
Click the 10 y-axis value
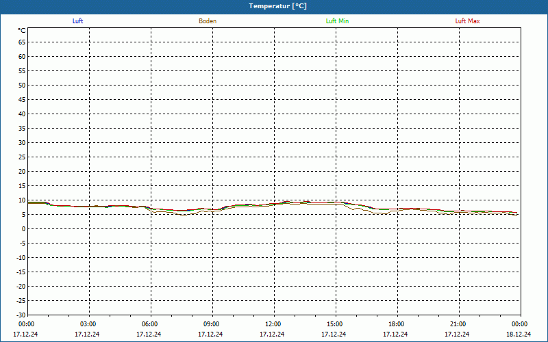click(22, 200)
